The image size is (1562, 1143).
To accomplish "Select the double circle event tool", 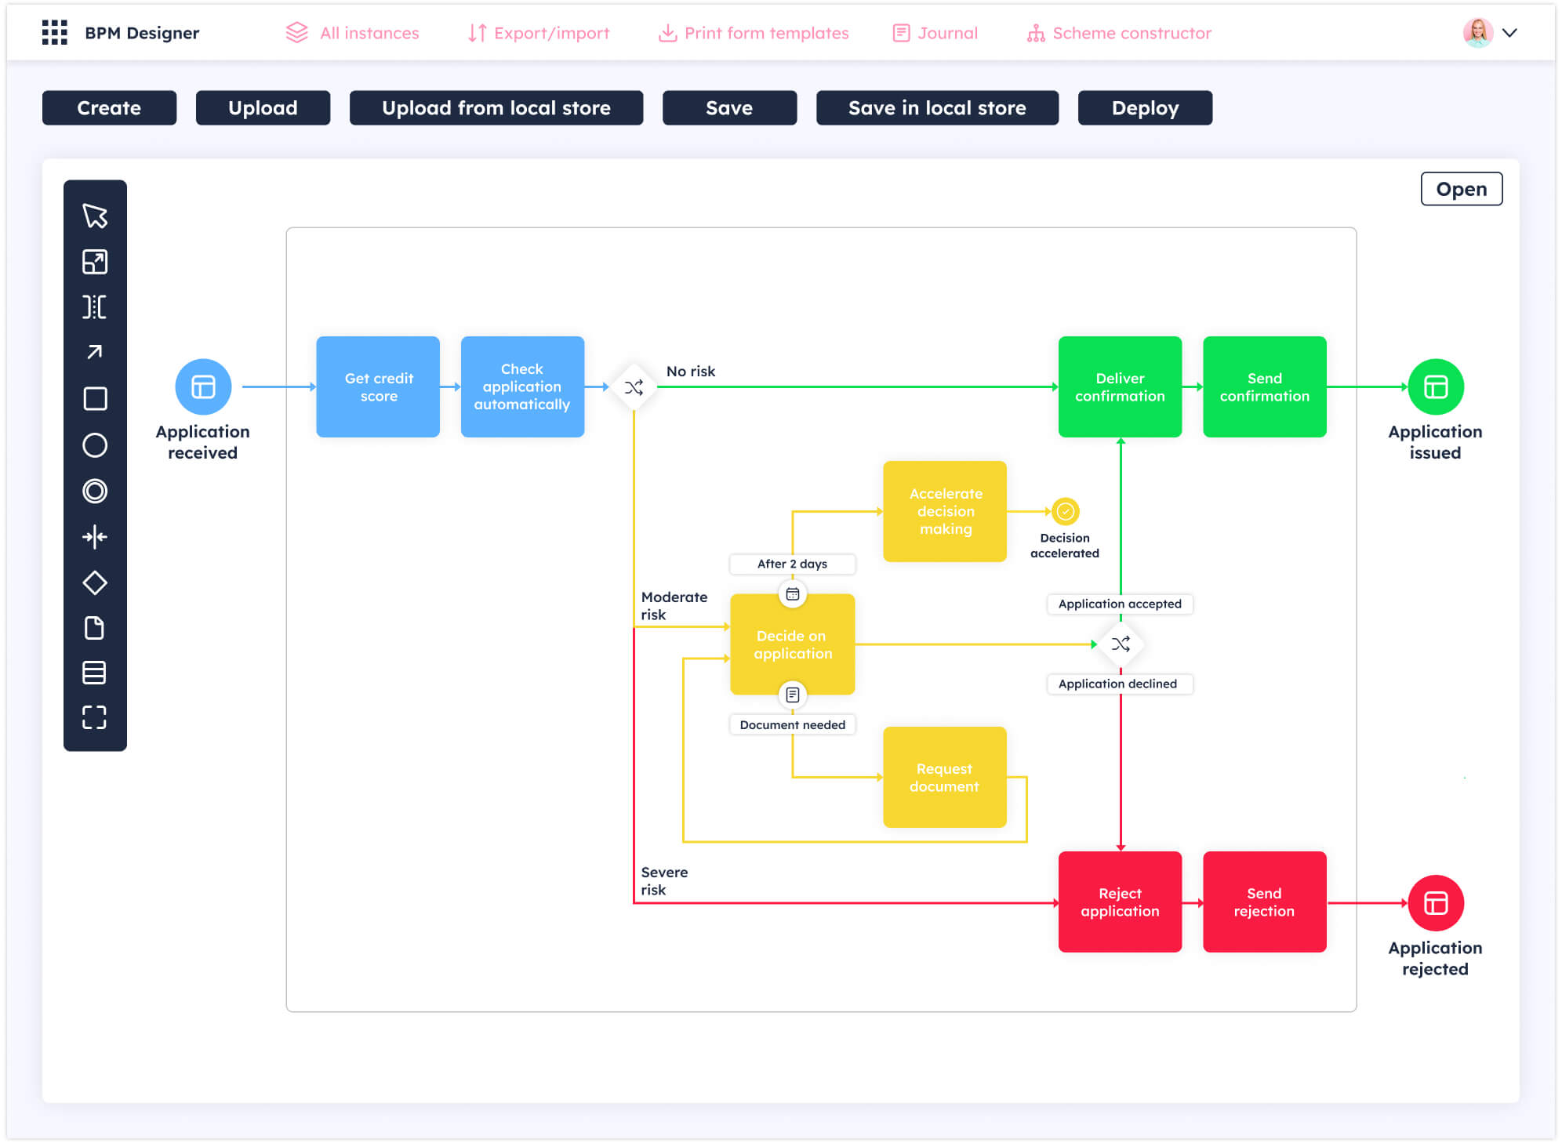I will pos(95,492).
